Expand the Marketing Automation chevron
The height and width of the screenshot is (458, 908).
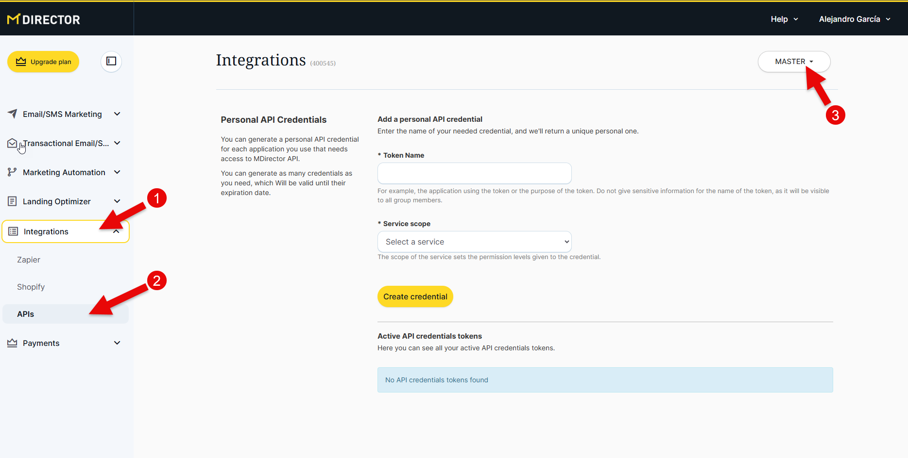(x=117, y=172)
